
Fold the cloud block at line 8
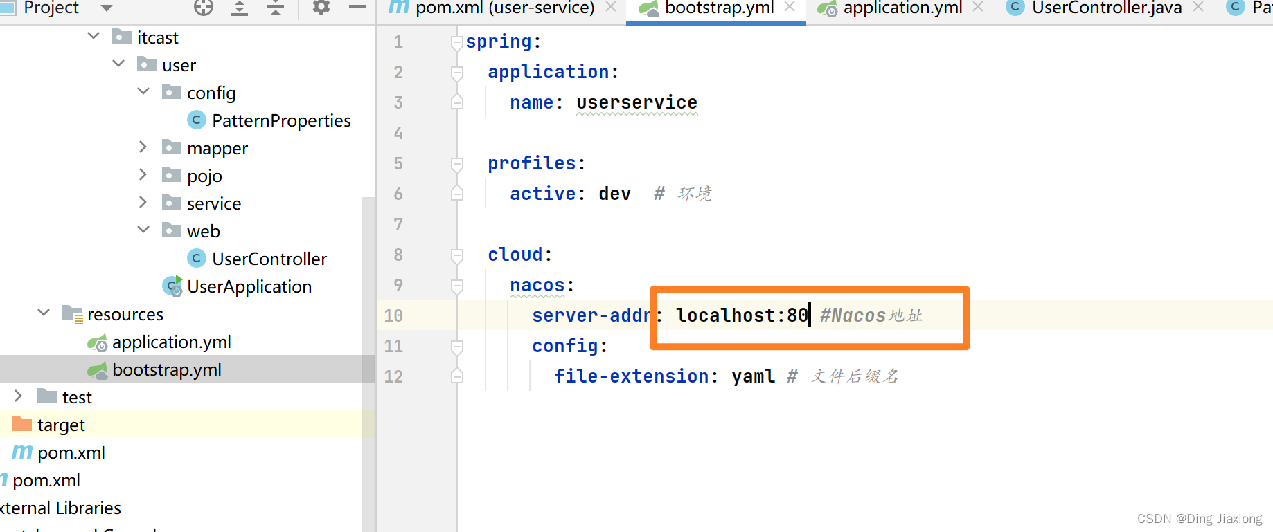point(457,255)
